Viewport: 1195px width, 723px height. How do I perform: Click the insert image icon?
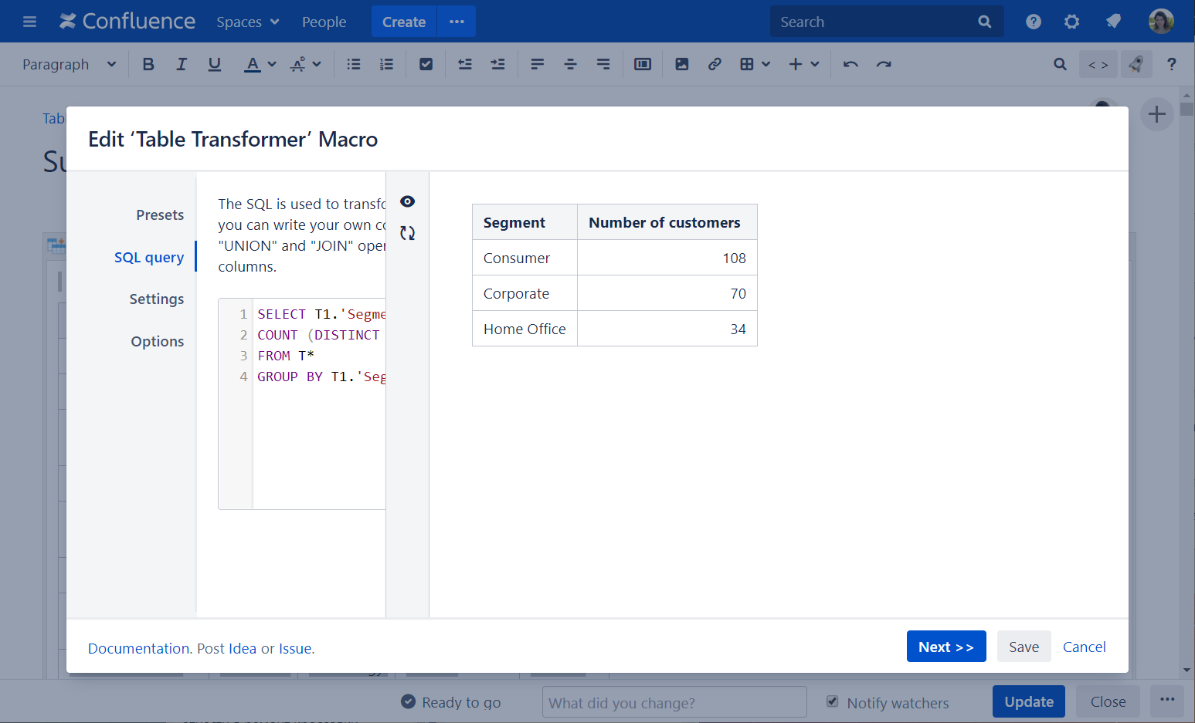click(681, 65)
